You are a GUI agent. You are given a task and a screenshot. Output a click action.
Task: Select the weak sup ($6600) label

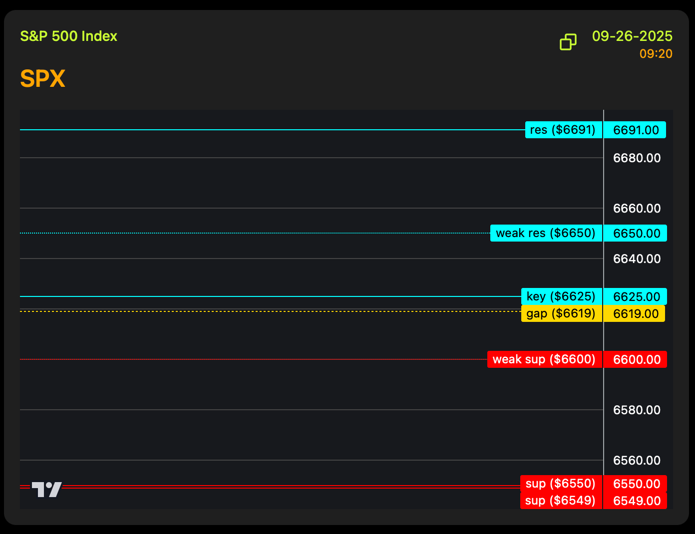(544, 359)
